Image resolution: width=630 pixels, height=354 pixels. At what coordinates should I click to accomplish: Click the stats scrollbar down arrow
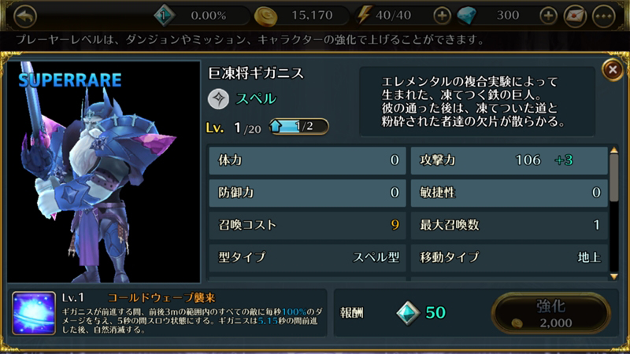point(614,277)
